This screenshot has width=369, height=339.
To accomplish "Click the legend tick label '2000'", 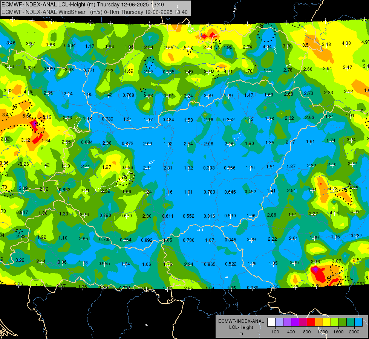I will [x=354, y=332].
